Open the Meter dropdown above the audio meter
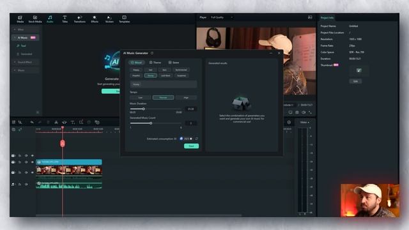The width and height of the screenshot is (409, 230). (304, 122)
